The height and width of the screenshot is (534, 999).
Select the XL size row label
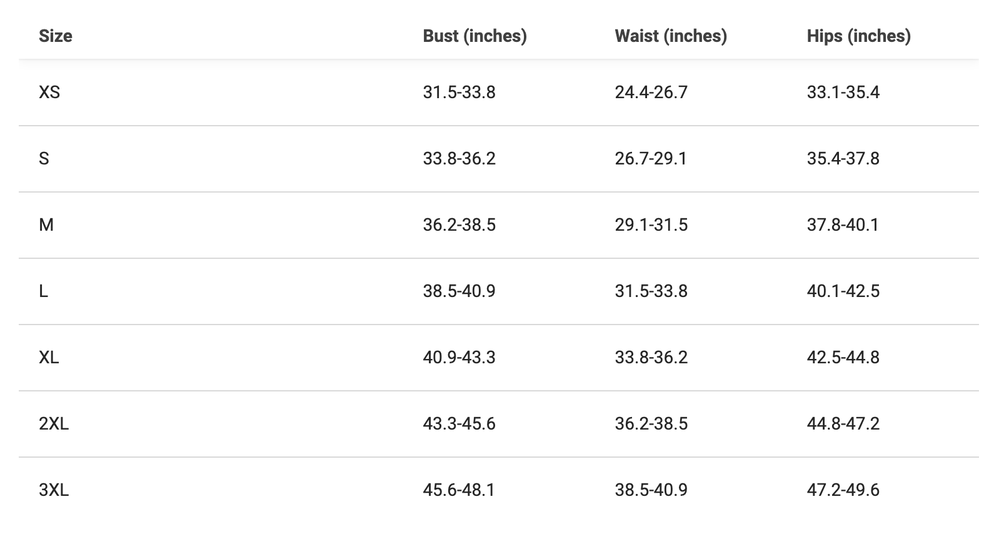(x=49, y=358)
